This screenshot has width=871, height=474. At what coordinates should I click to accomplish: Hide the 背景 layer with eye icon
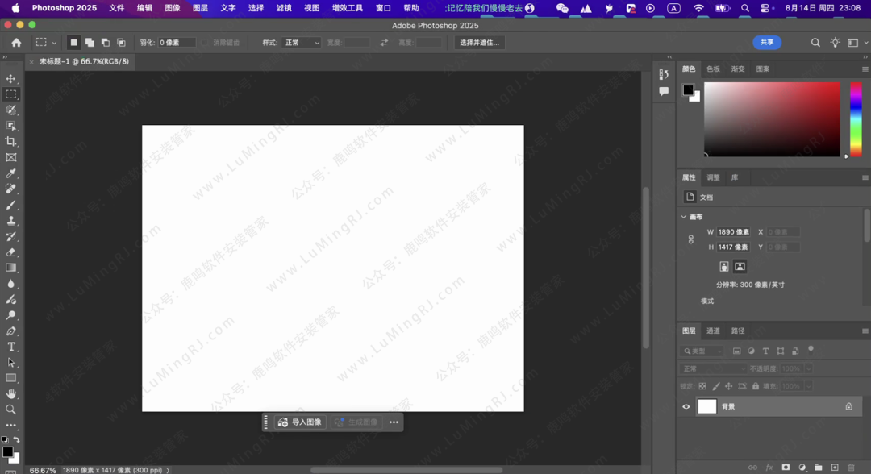click(686, 407)
